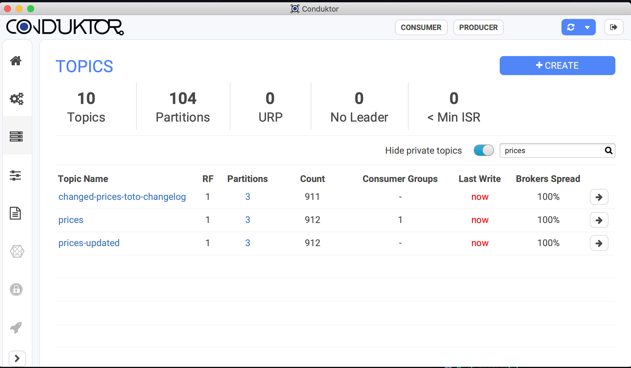Open the security ACL lock icon
631x368 pixels.
point(16,289)
